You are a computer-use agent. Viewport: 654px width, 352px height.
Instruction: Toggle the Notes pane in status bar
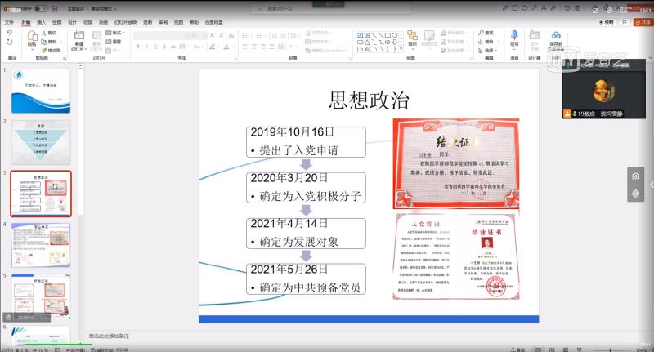(x=517, y=350)
